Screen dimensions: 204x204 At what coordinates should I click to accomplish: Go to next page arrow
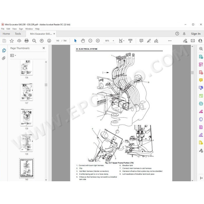(49, 41)
